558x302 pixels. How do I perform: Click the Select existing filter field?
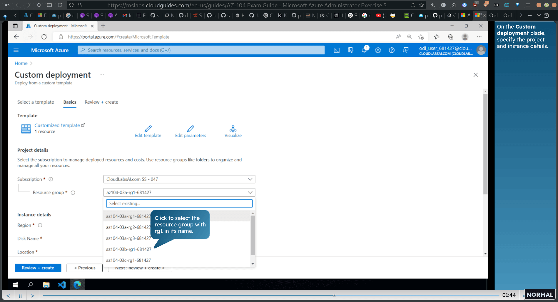(x=179, y=203)
